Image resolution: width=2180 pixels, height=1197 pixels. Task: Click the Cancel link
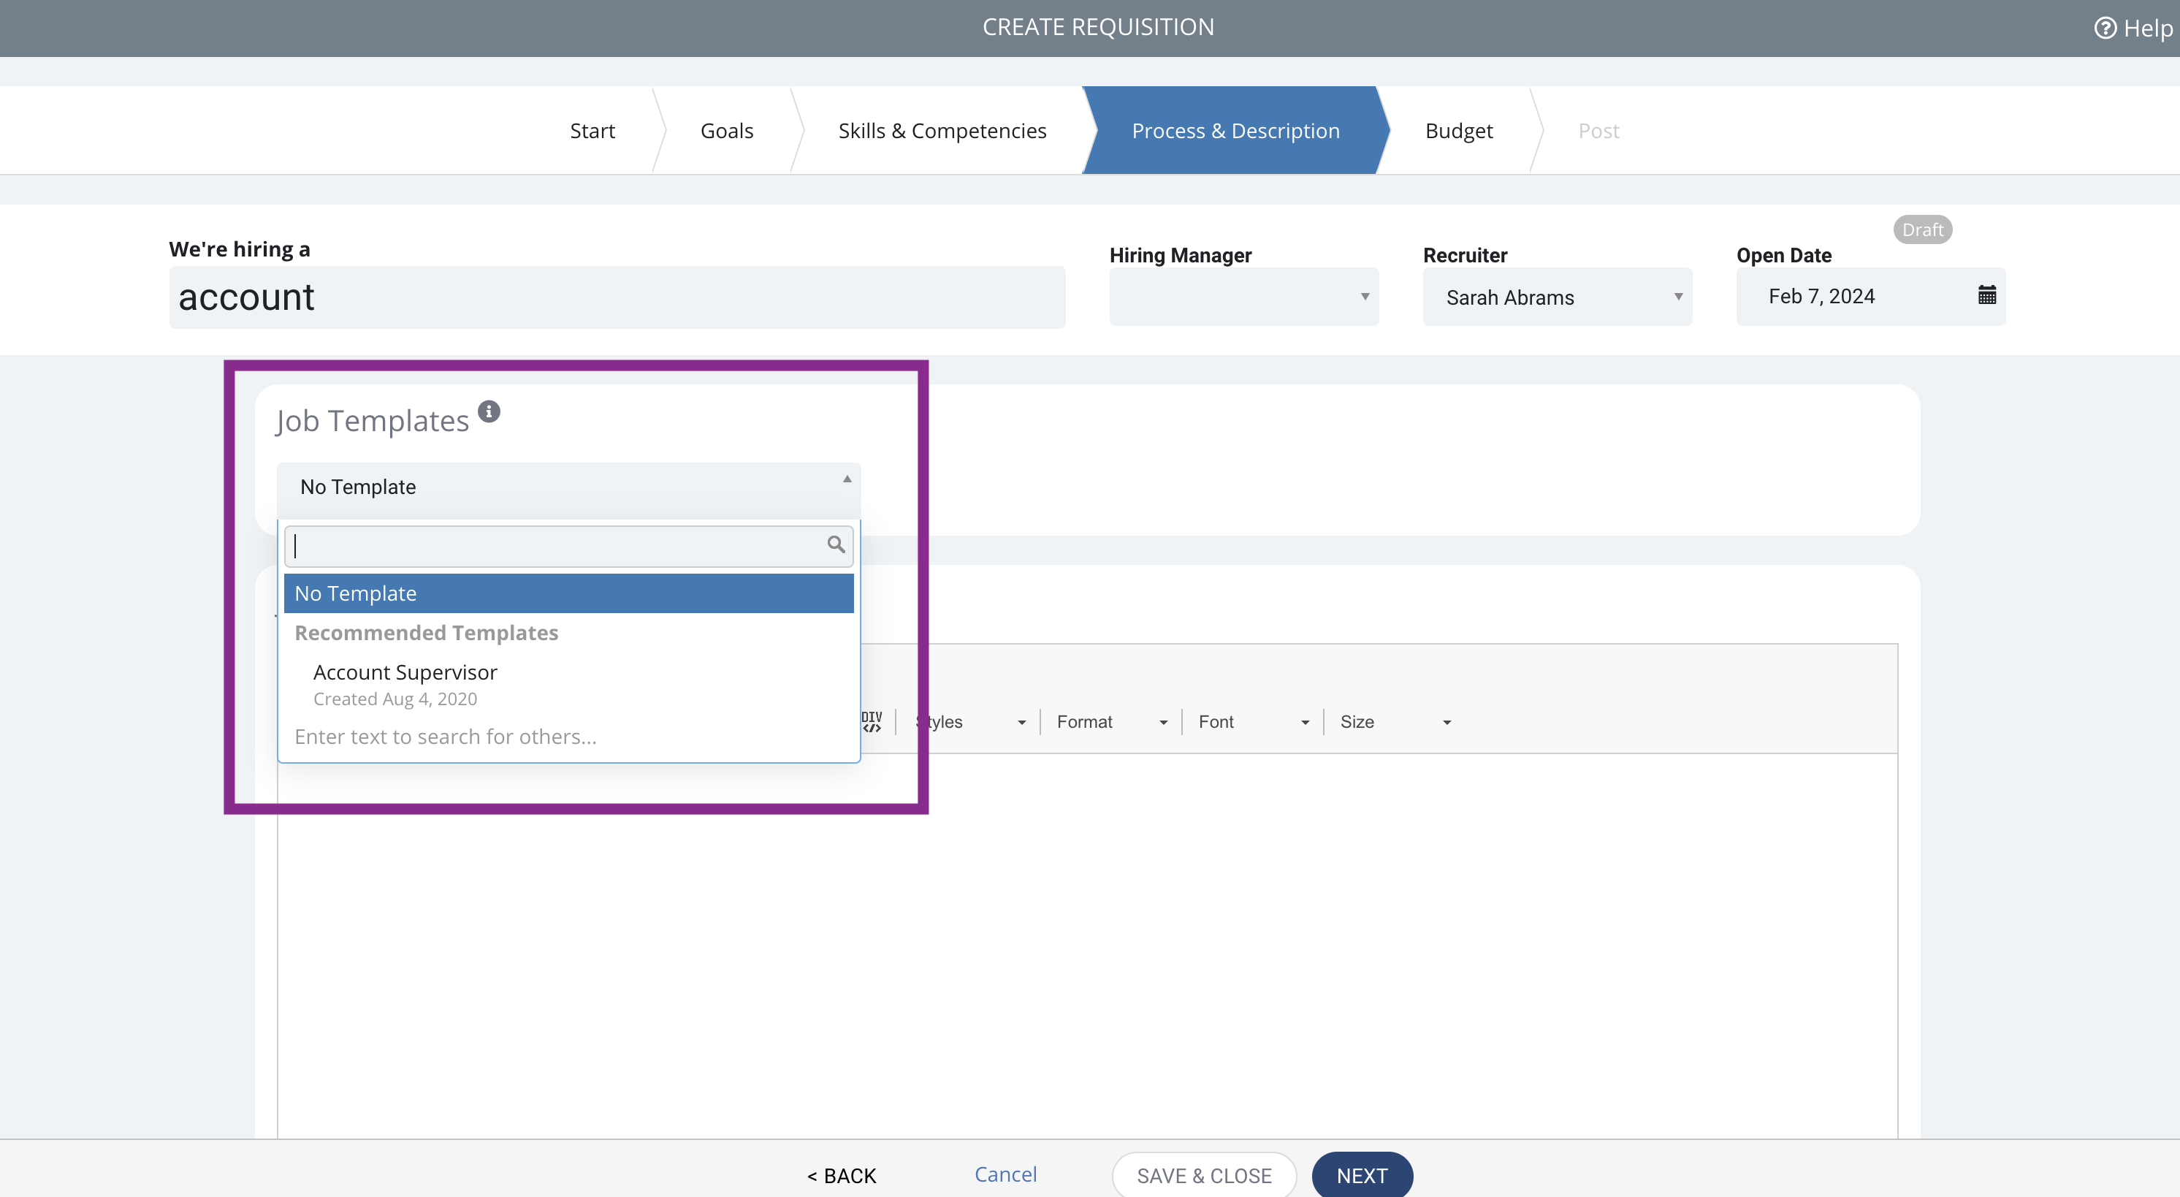pyautogui.click(x=1005, y=1174)
